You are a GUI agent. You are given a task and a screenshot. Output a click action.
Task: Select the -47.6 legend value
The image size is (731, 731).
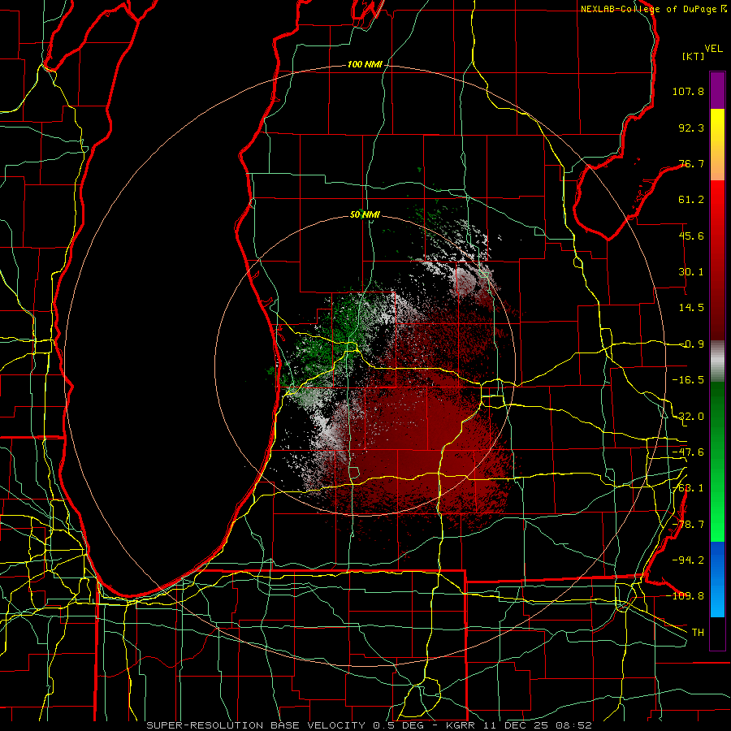[688, 452]
